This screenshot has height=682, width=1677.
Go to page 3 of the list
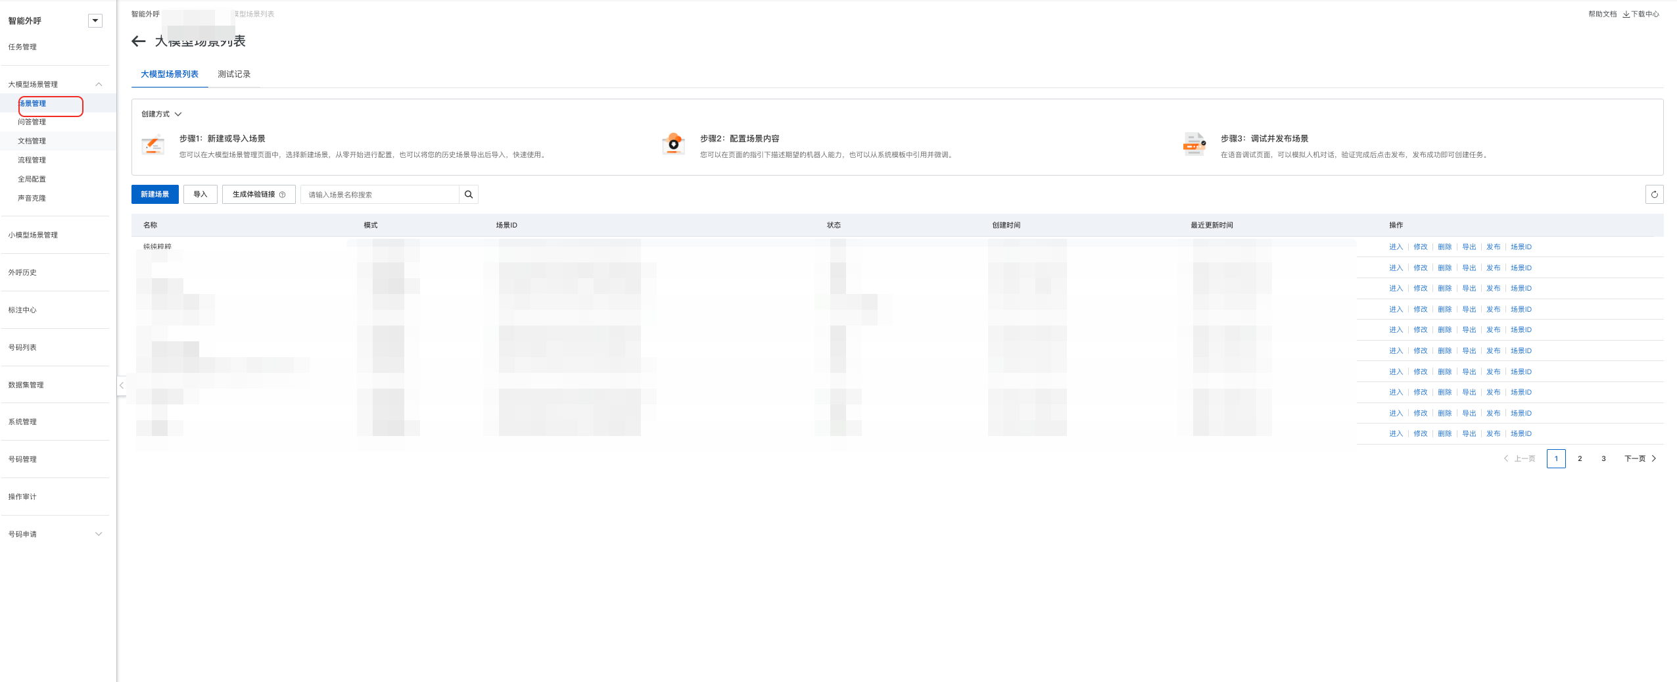tap(1603, 459)
